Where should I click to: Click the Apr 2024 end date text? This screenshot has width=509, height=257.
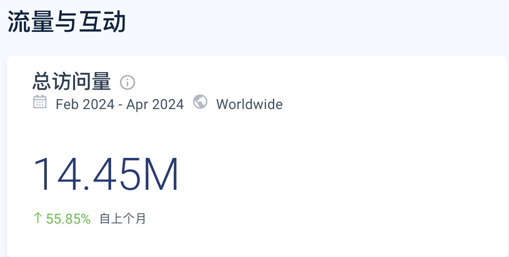click(155, 105)
